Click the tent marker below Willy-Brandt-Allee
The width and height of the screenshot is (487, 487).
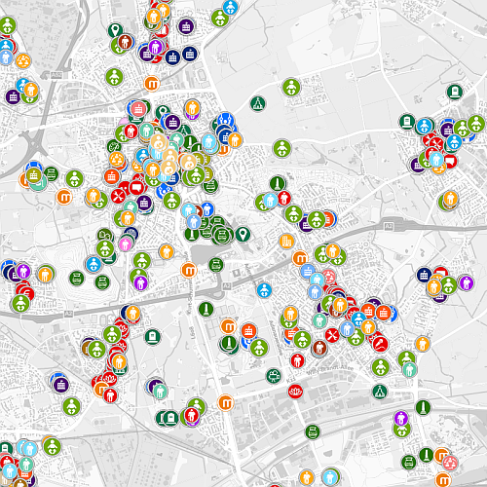(380, 392)
